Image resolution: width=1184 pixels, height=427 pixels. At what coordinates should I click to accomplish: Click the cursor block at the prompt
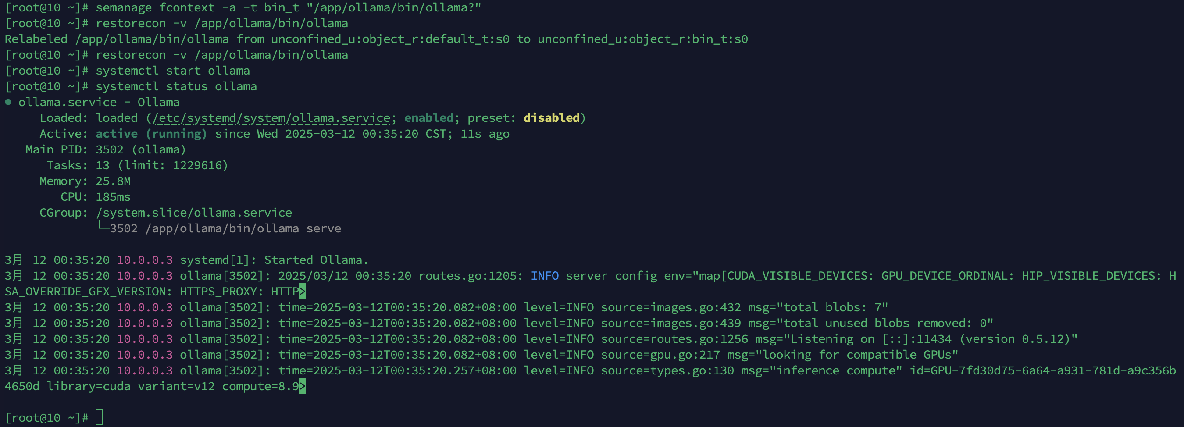click(99, 417)
